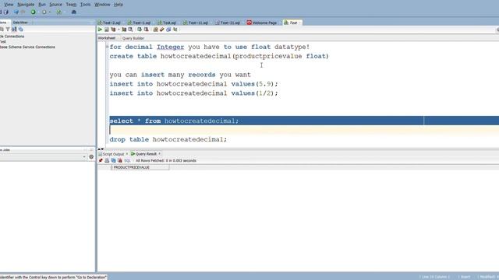The height and width of the screenshot is (280, 499).
Task: Click the green Back navigation icon
Action: click(x=33, y=12)
